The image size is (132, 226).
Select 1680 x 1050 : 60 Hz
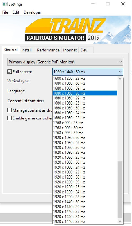pyautogui.click(x=85, y=83)
